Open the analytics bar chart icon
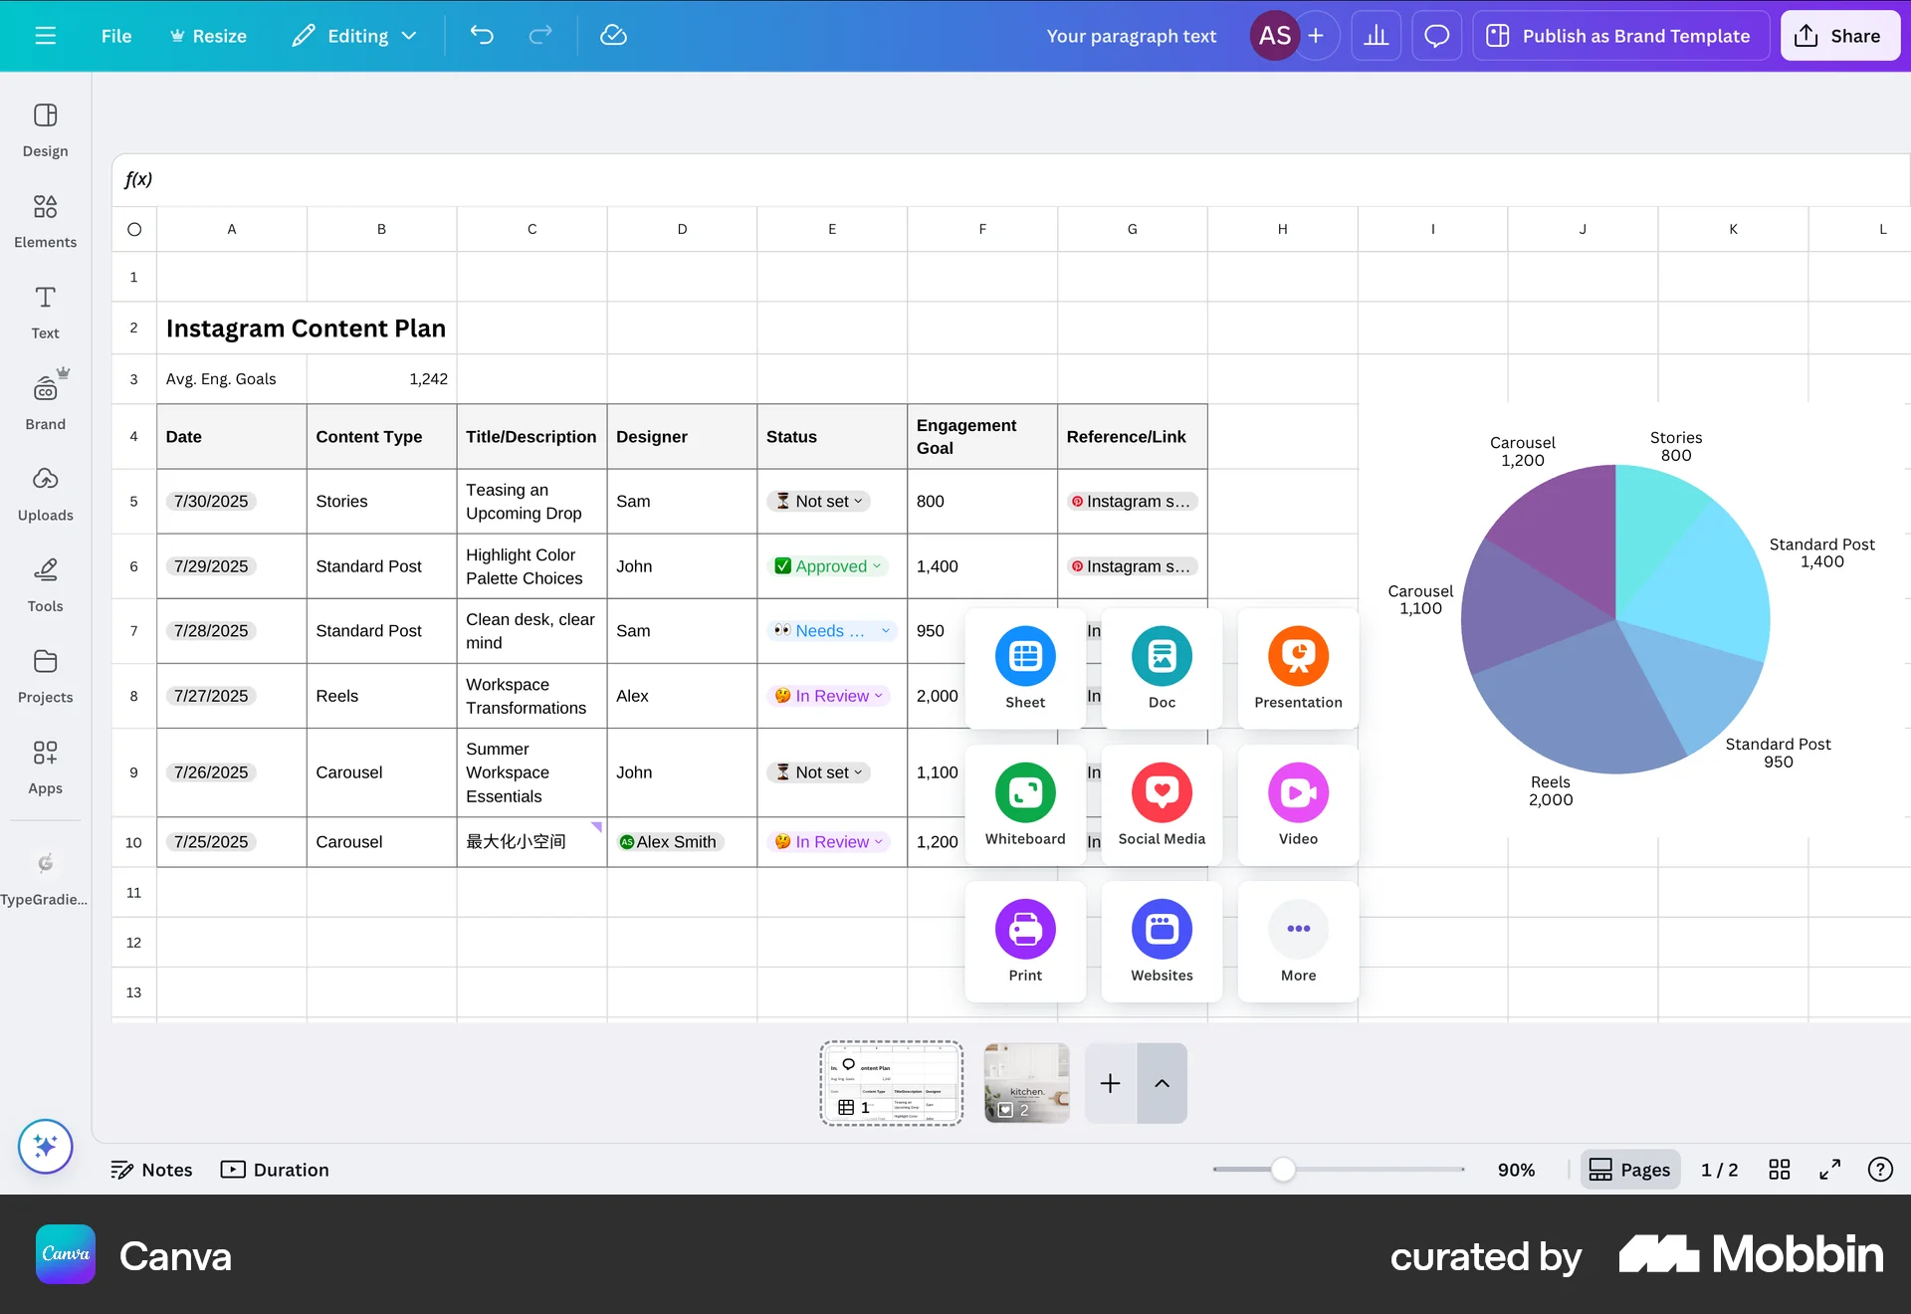 tap(1376, 36)
